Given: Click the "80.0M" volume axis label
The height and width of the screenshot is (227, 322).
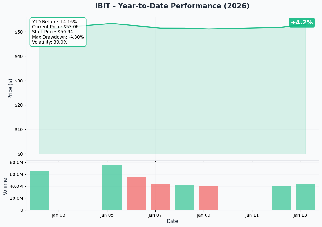Looking at the screenshot, I should [16, 163].
